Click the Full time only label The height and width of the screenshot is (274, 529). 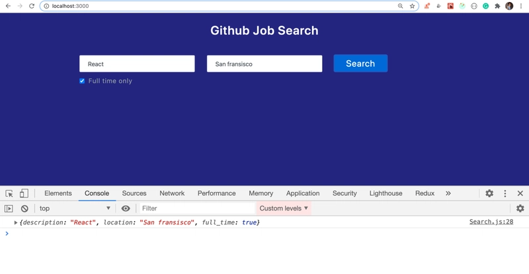click(x=110, y=81)
